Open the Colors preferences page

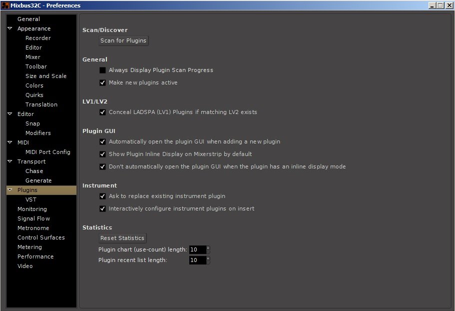[34, 85]
